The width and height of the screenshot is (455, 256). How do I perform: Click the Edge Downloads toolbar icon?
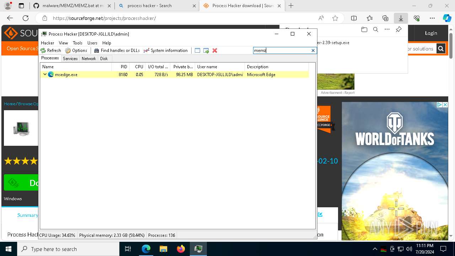401,18
